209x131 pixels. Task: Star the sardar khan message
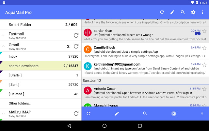[x=204, y=31]
